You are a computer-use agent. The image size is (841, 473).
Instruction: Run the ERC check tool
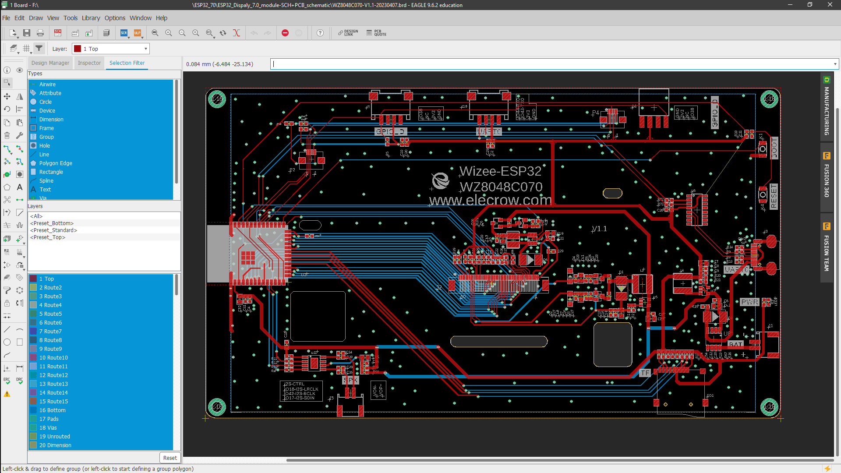click(x=7, y=381)
